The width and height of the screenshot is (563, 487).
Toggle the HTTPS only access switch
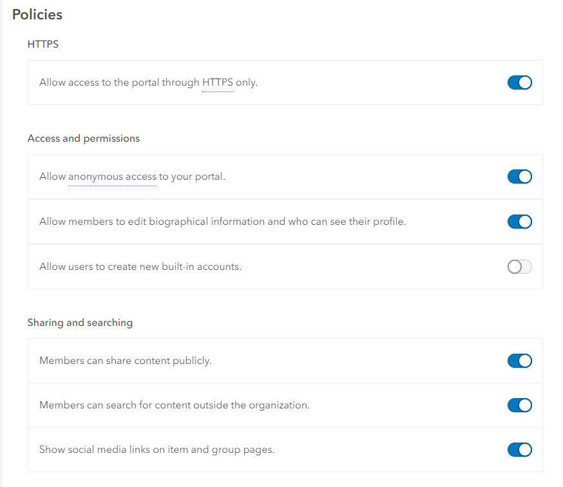(x=519, y=82)
